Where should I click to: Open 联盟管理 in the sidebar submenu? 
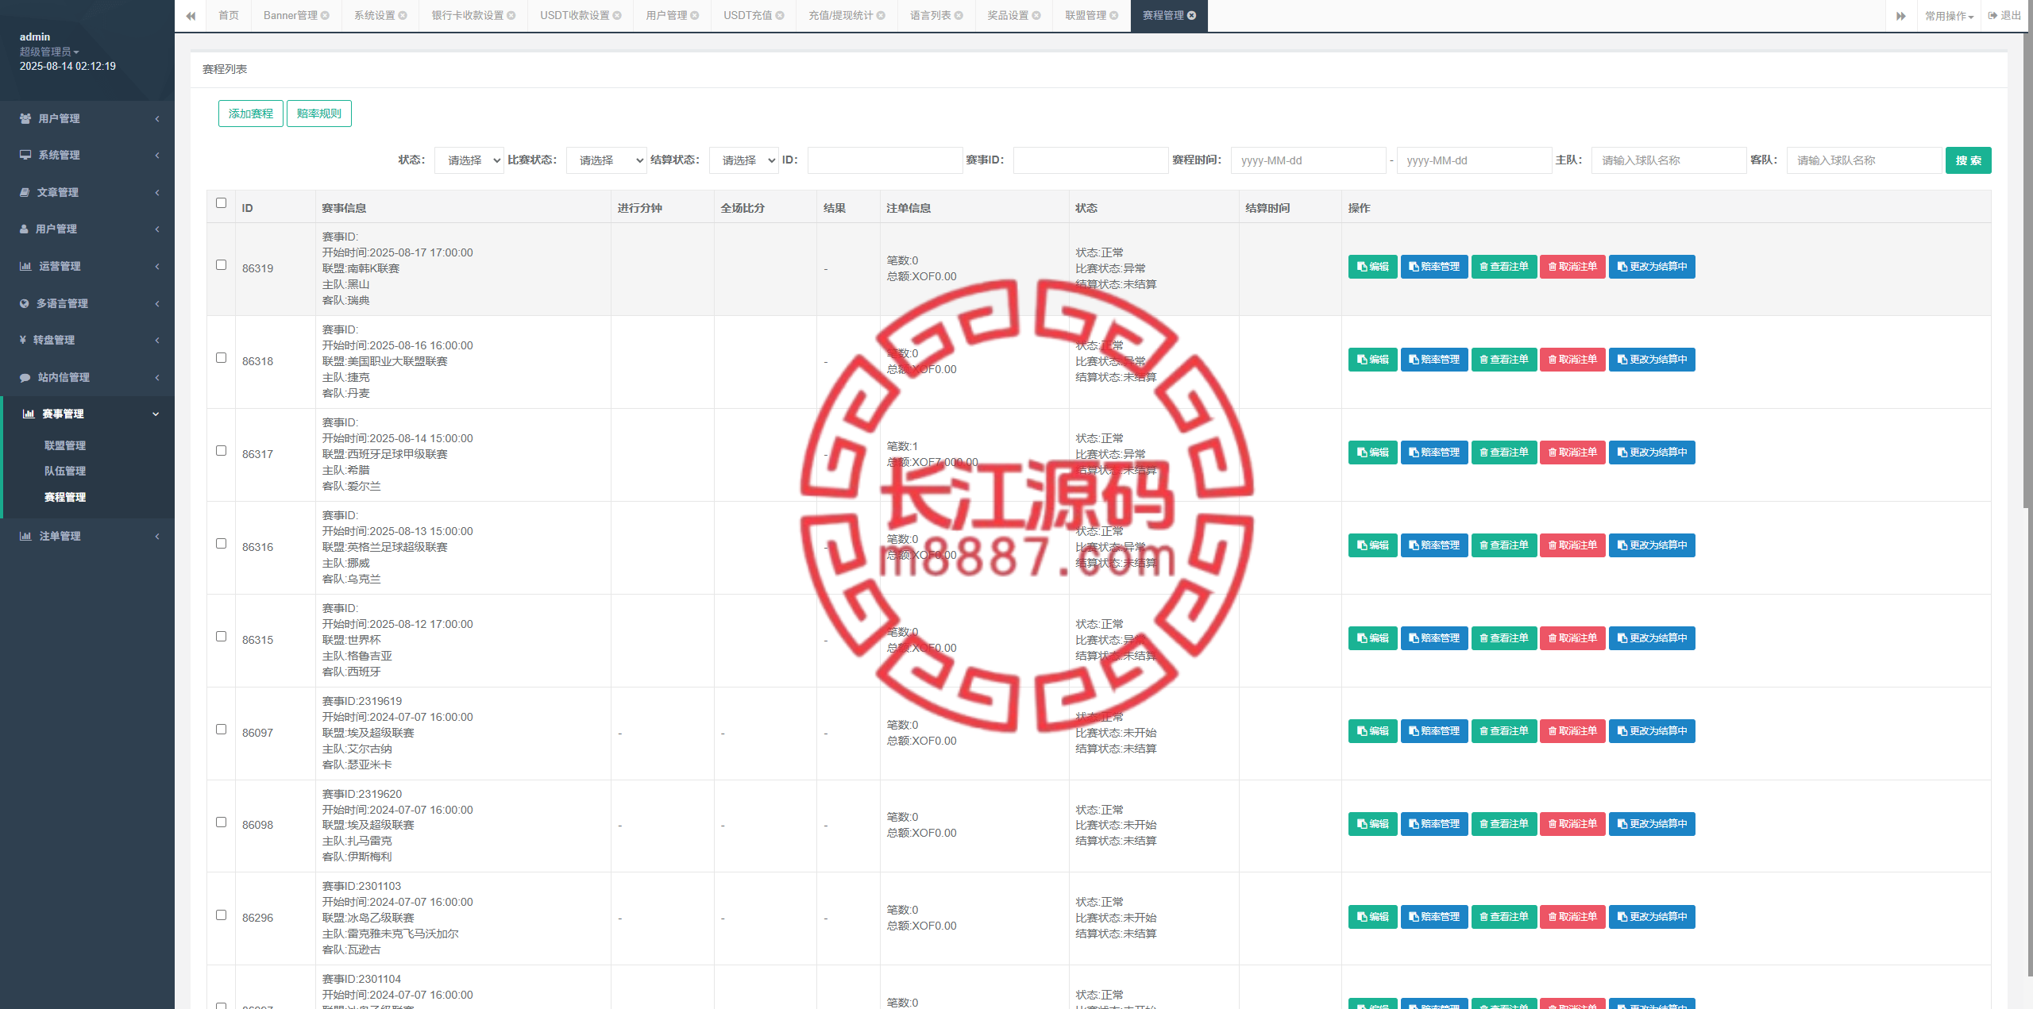point(65,445)
